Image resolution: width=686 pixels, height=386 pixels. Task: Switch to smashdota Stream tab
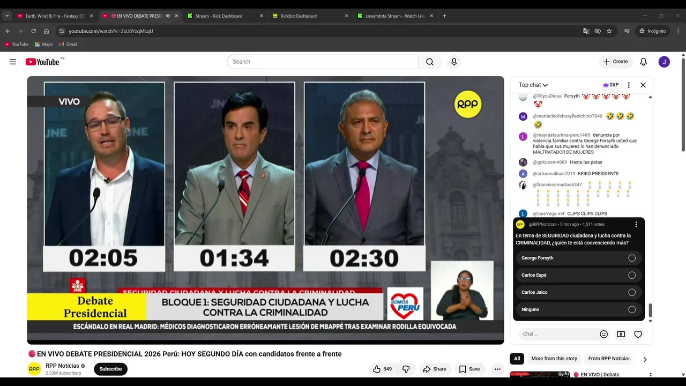(395, 16)
